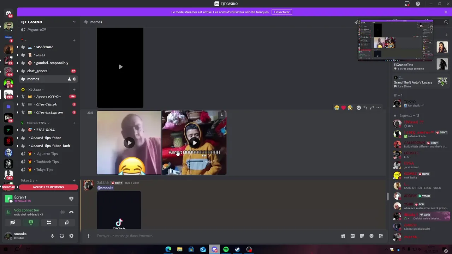
Task: Play the laughing man video
Action: point(129,143)
